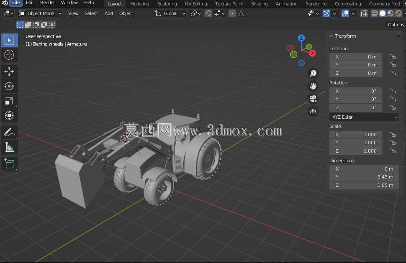This screenshot has width=406, height=263.
Task: Click the Options button
Action: (x=396, y=25)
